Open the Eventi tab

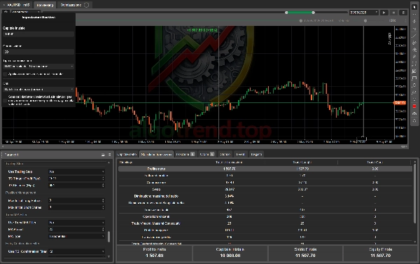click(240, 154)
